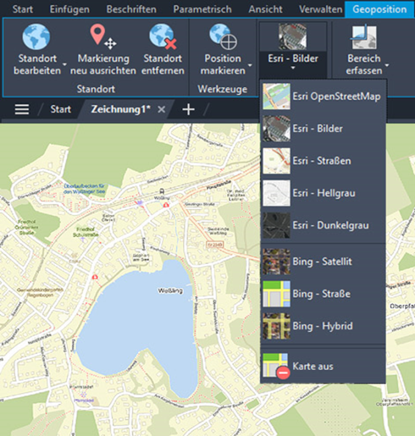The width and height of the screenshot is (415, 436).
Task: Click Standort entfernen icon
Action: click(x=162, y=37)
